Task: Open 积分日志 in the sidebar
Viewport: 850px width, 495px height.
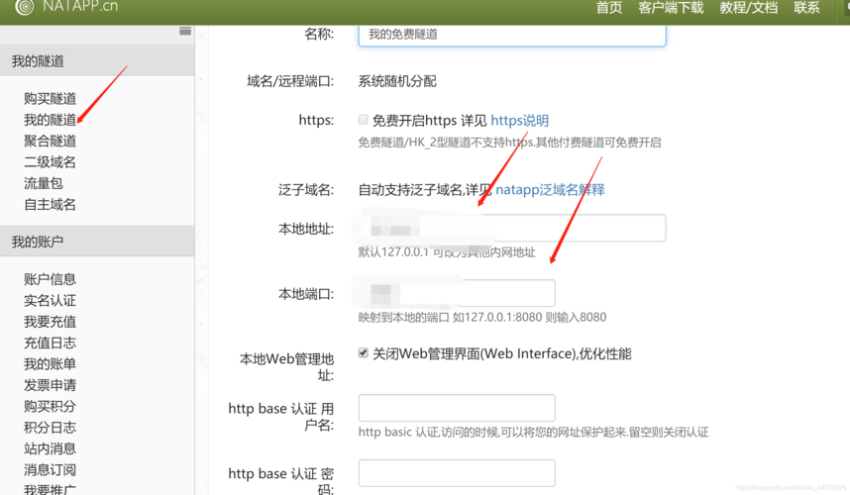Action: coord(50,428)
